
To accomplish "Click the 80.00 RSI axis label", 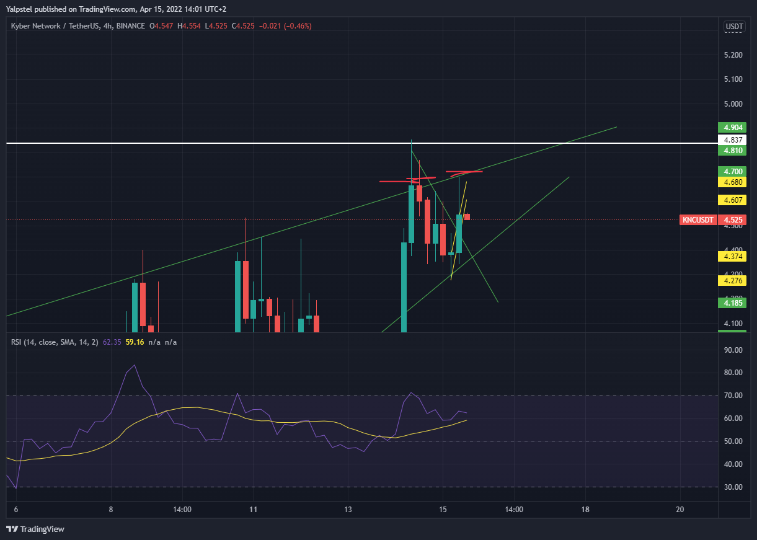I will tap(733, 373).
